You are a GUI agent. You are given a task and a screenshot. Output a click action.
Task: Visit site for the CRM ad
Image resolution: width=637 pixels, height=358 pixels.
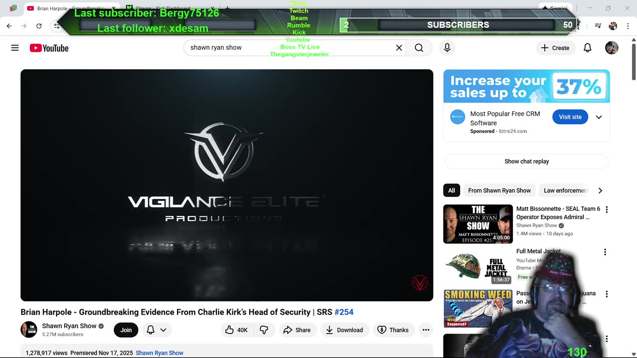pos(570,117)
